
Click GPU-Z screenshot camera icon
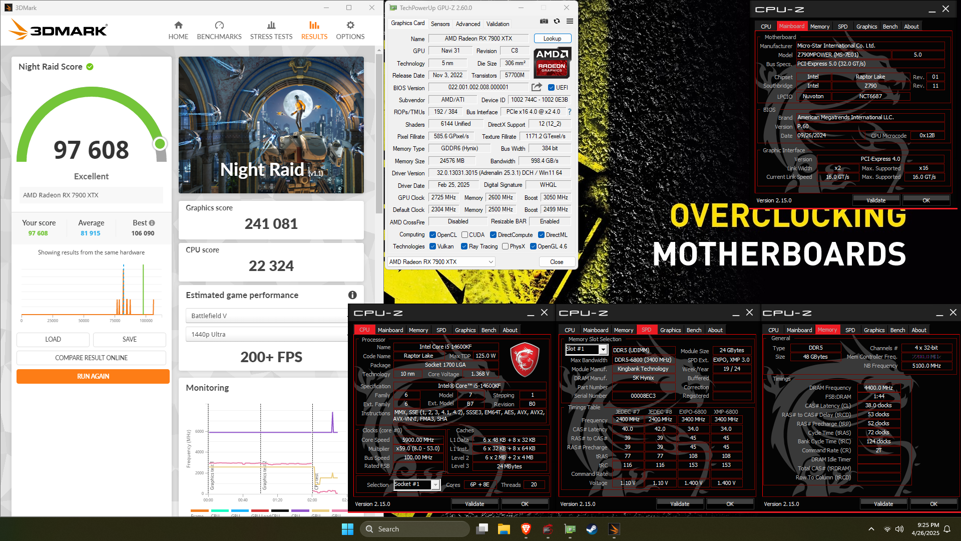[x=544, y=21]
